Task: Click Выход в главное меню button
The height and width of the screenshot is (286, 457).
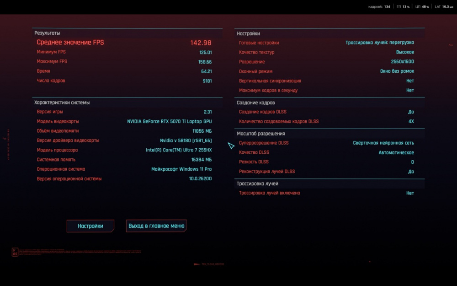Action: click(x=156, y=226)
